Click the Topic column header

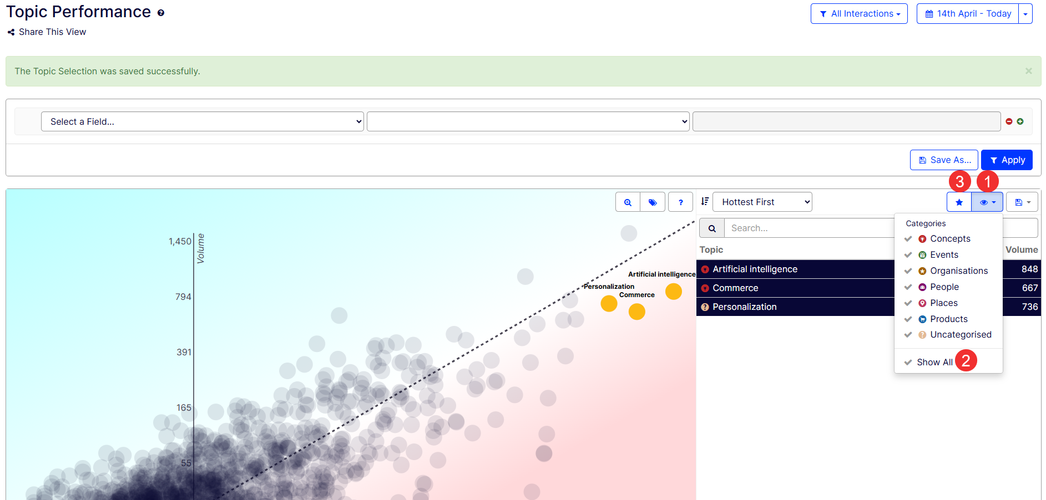pyautogui.click(x=711, y=250)
